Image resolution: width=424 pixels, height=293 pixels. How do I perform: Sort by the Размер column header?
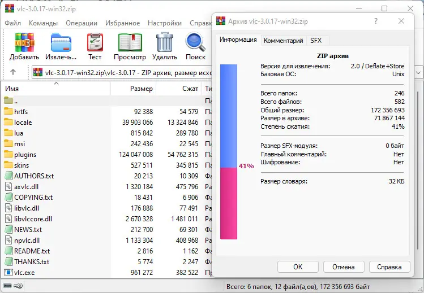pos(133,89)
